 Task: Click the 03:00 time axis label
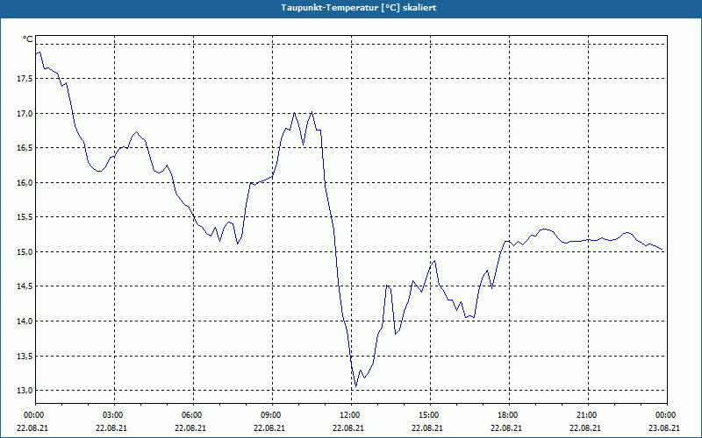114,415
